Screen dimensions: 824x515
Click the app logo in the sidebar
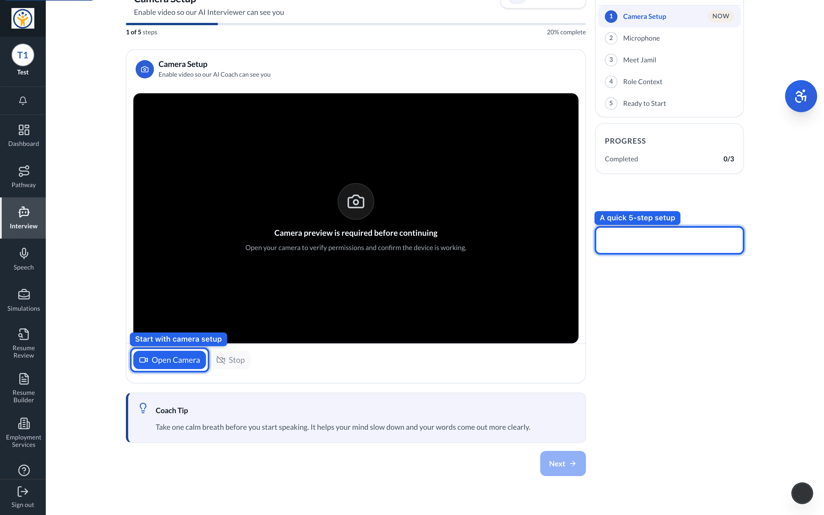tap(23, 18)
